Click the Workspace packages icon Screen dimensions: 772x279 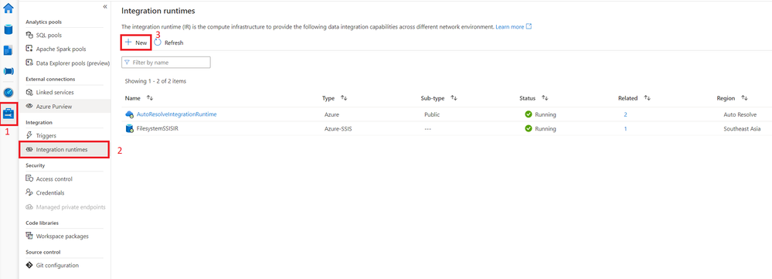click(29, 236)
